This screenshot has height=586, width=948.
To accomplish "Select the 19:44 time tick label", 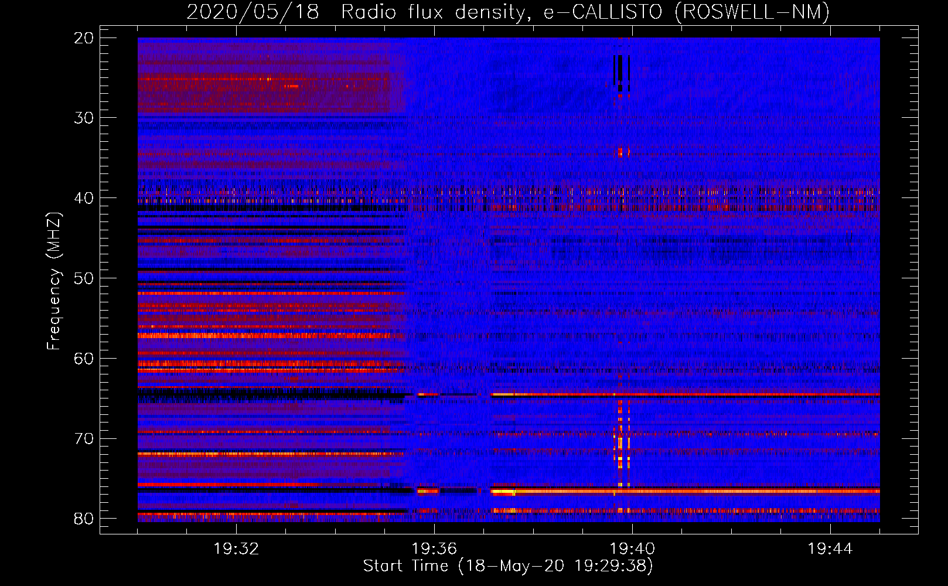I will [830, 549].
